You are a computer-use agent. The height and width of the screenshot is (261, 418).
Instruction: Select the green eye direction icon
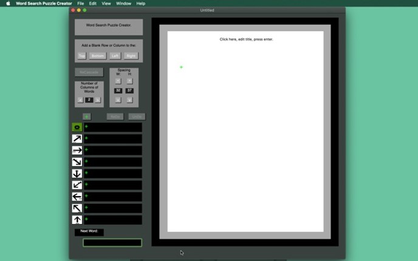(77, 127)
